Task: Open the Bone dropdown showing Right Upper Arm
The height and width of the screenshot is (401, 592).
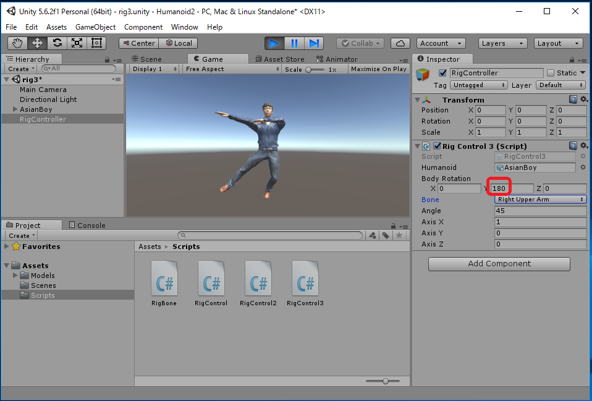Action: click(541, 200)
